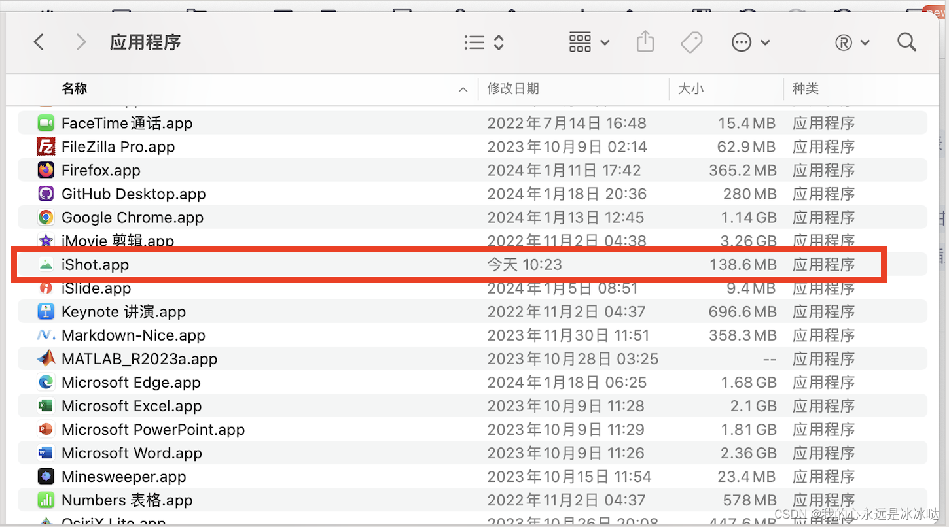Click the Microsoft Edge.app file name
This screenshot has width=949, height=527.
(x=131, y=382)
